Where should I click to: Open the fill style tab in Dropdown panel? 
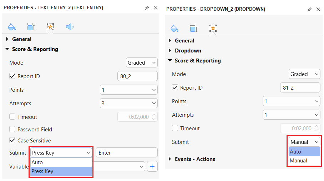coord(174,28)
